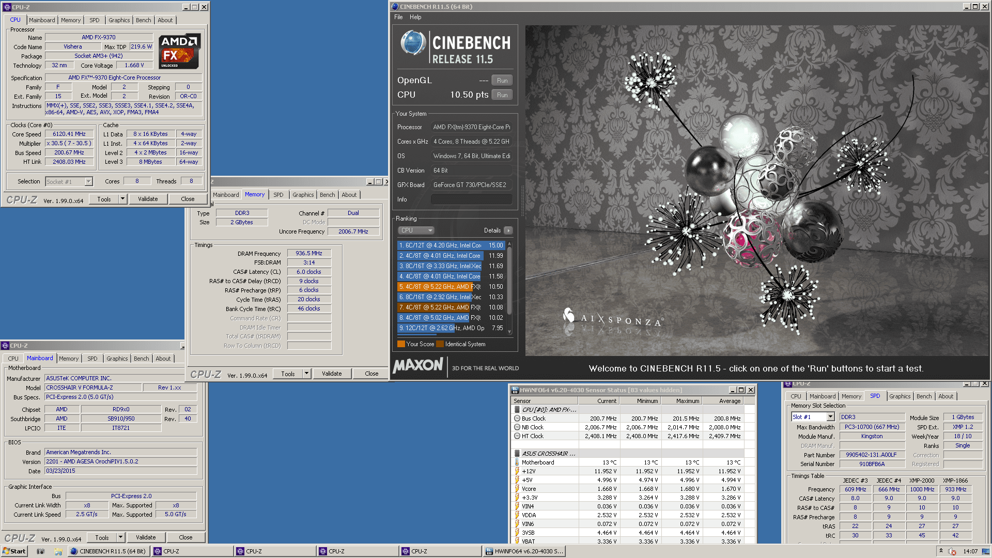Click Close in the Mainboard CPU-Z window
The height and width of the screenshot is (558, 992).
[185, 537]
